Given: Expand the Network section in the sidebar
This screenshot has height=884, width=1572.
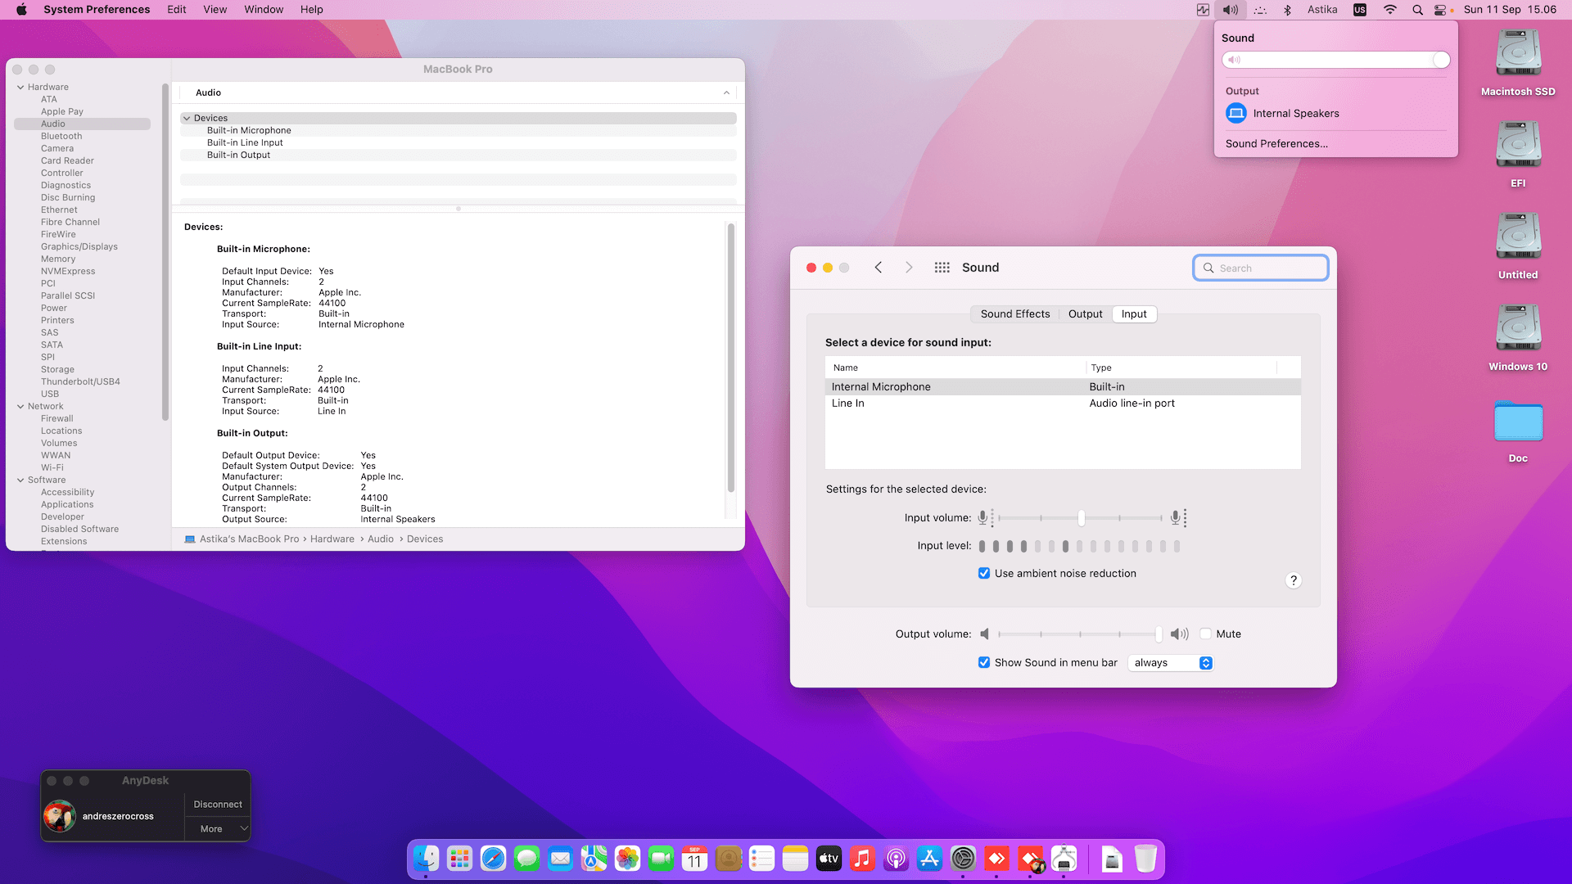Looking at the screenshot, I should (x=20, y=406).
